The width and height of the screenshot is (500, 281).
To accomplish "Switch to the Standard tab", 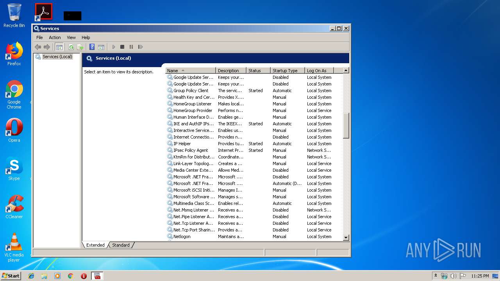I will (121, 245).
